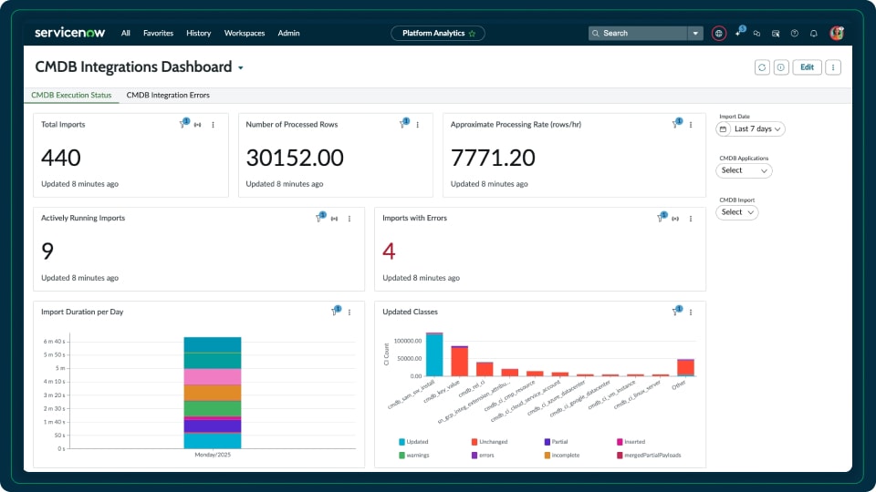Open the dashboard info icon
Screen dimensions: 876x492
click(781, 67)
